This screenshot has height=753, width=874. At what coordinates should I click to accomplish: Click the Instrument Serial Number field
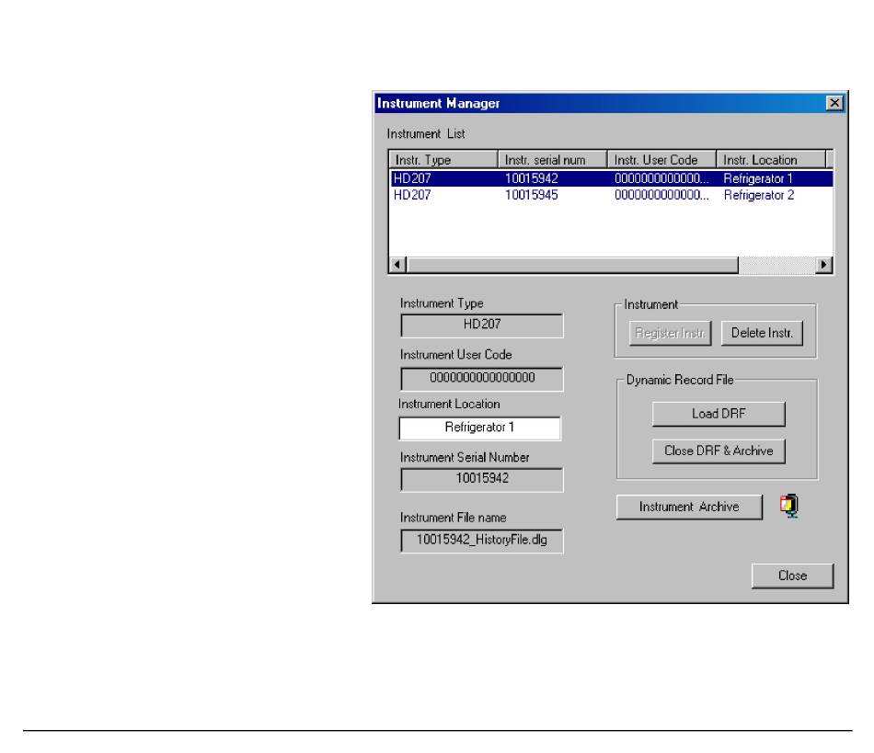pos(481,480)
